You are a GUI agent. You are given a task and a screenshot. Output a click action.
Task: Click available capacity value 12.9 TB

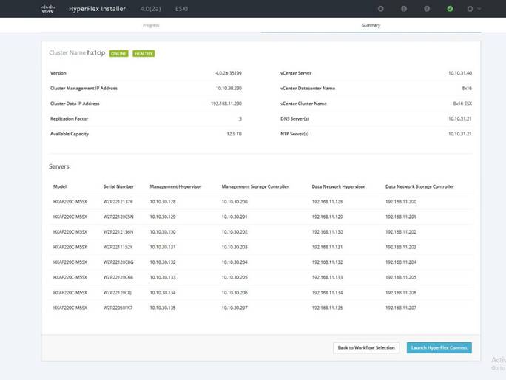point(234,134)
